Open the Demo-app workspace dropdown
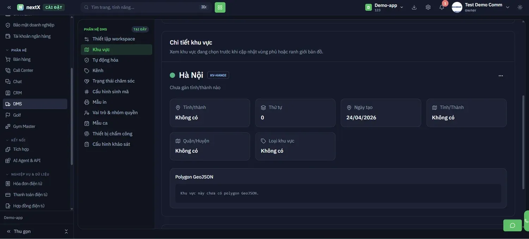 384,7
